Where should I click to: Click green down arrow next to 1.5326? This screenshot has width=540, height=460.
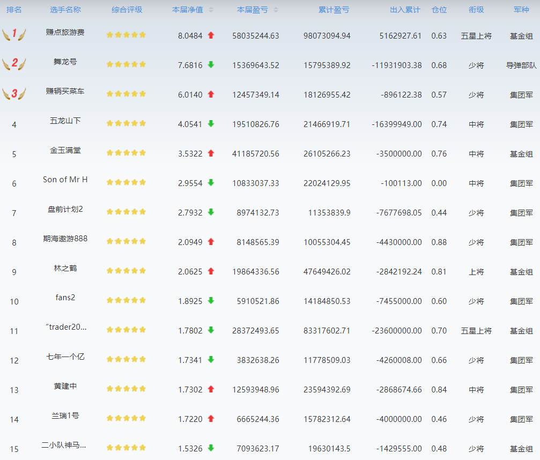coord(211,448)
